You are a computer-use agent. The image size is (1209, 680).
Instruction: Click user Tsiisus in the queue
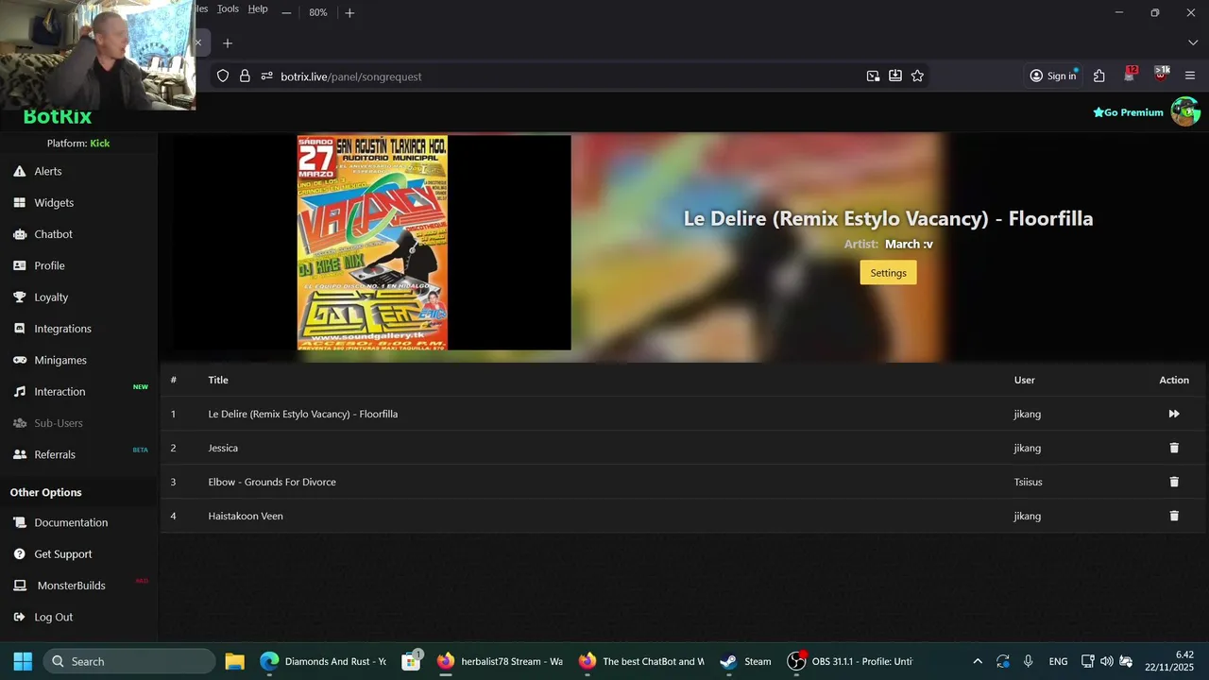click(x=1028, y=482)
